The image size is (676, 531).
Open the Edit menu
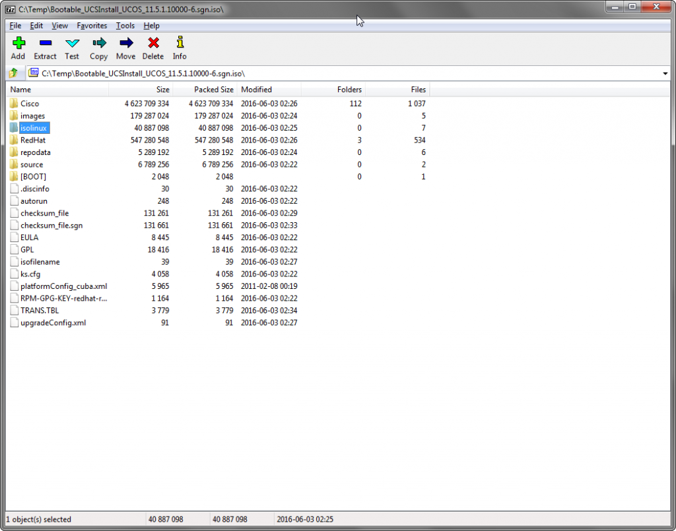click(36, 26)
